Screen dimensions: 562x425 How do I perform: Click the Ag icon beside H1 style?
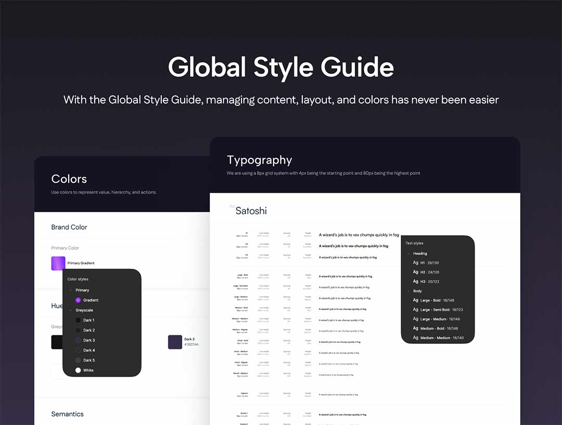pyautogui.click(x=415, y=263)
